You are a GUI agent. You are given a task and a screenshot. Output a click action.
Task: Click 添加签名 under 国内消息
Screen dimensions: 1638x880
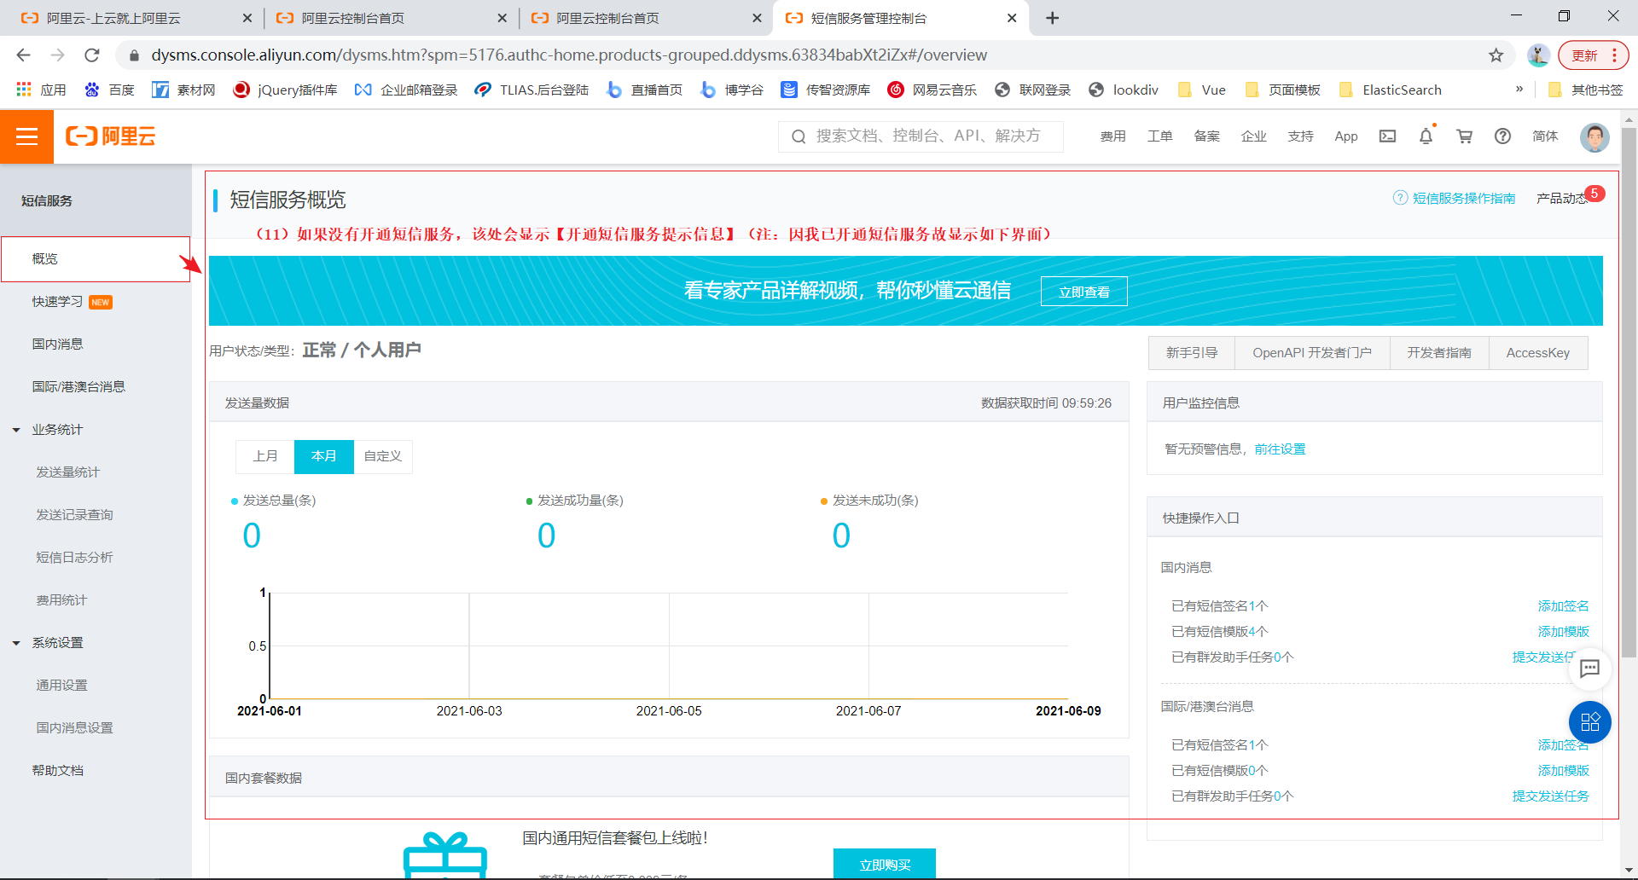point(1563,605)
